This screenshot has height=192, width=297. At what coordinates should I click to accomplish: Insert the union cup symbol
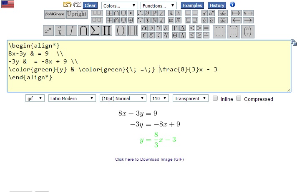[x=123, y=13]
